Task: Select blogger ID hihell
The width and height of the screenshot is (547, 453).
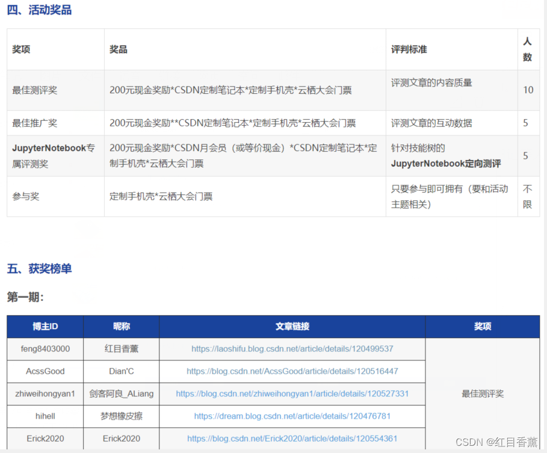Action: (x=45, y=416)
